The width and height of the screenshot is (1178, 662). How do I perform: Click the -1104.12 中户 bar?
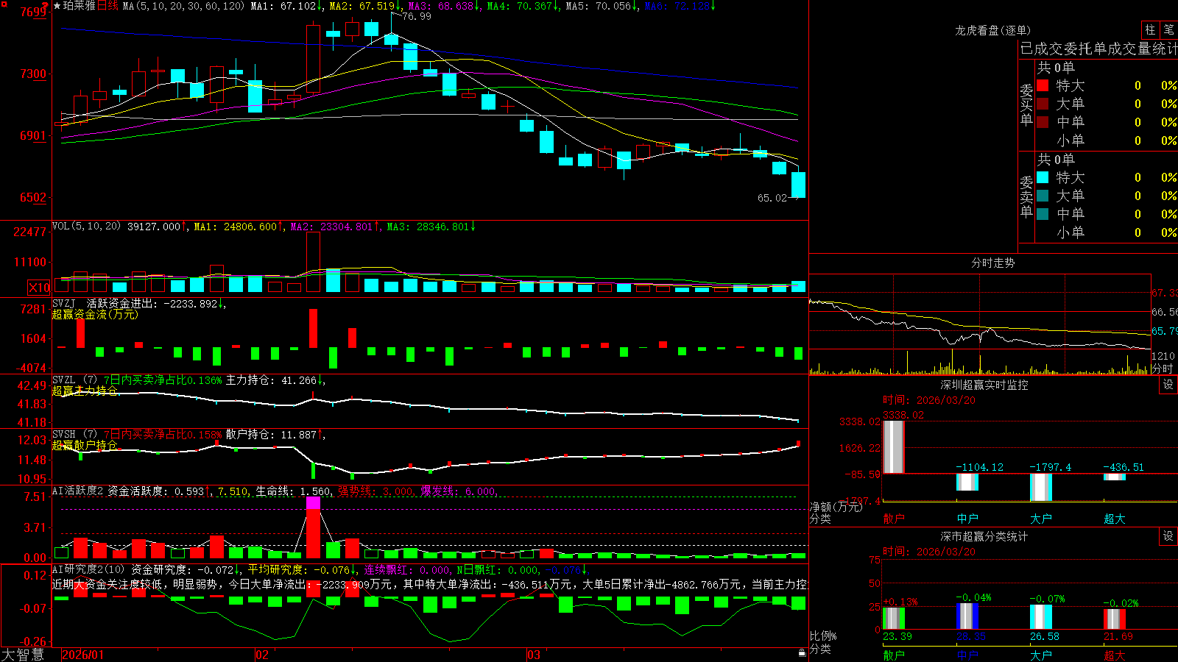(967, 482)
